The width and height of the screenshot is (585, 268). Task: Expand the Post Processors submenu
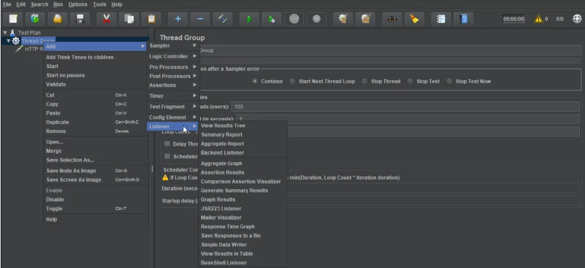(173, 76)
